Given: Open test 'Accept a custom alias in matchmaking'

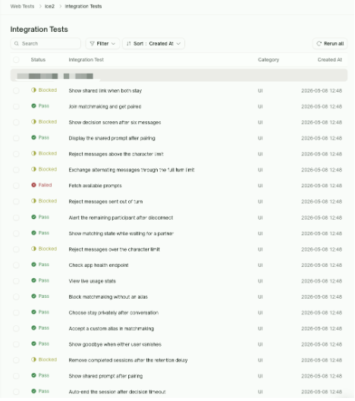Looking at the screenshot, I should (112, 329).
